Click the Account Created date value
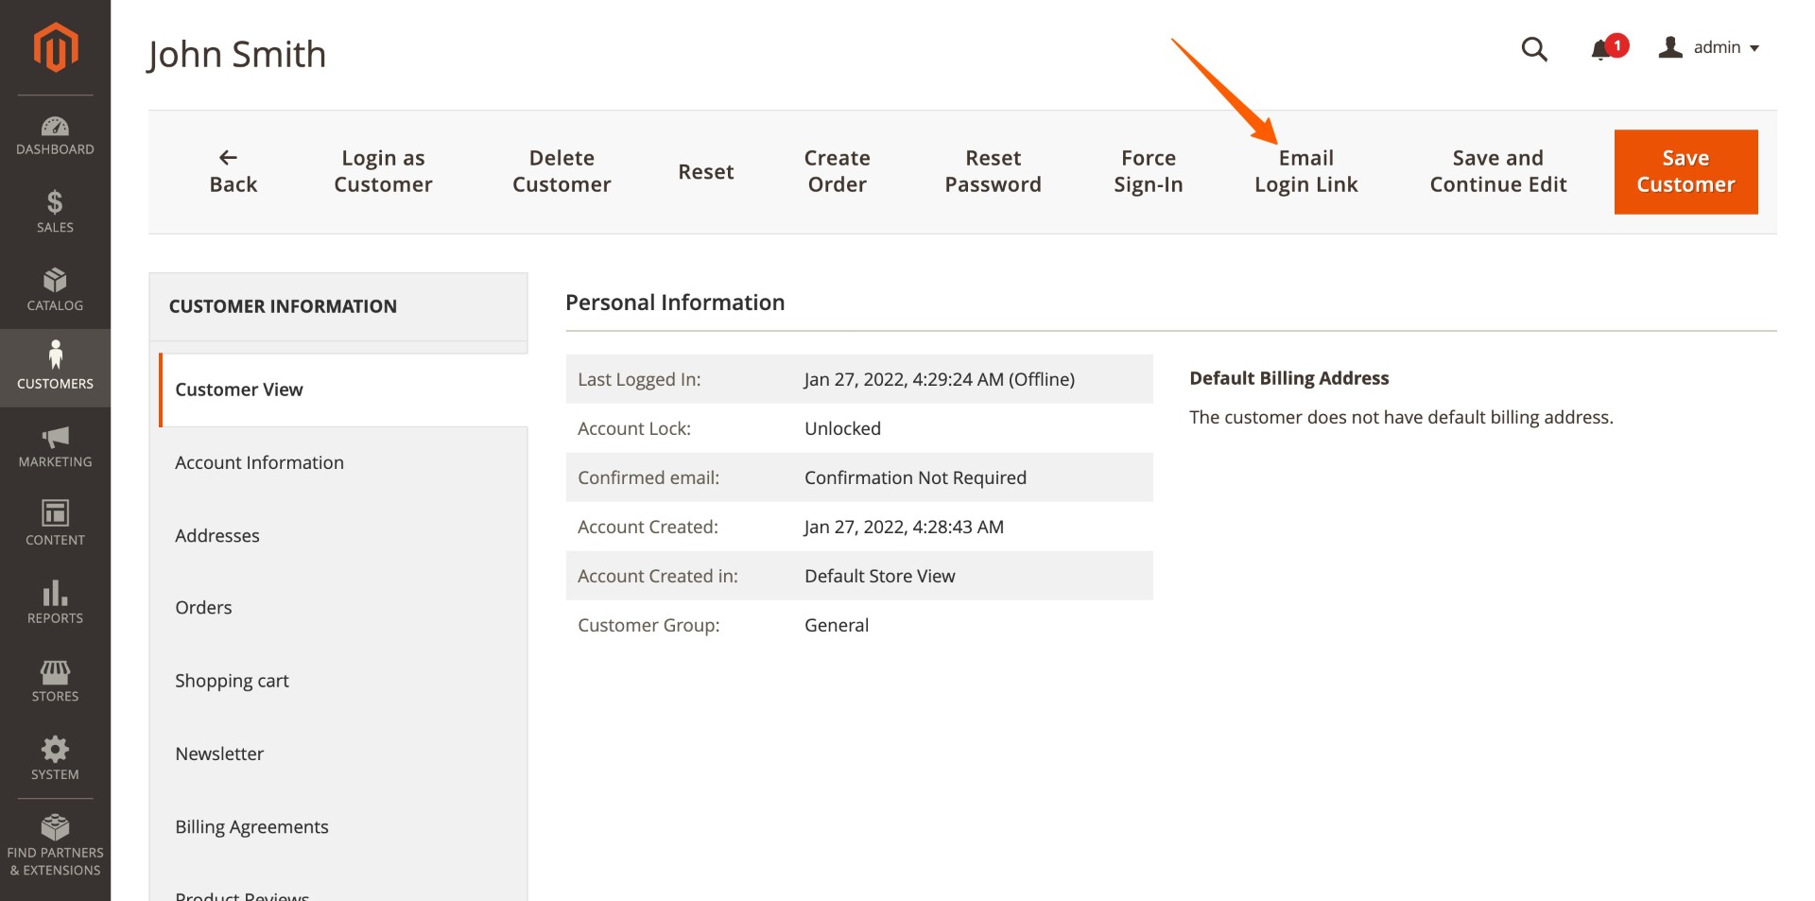Viewport: 1815px width, 901px height. (904, 527)
